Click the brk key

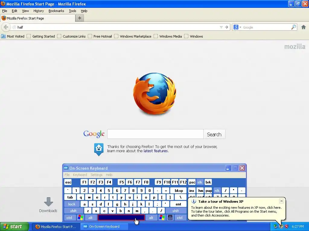point(208,182)
